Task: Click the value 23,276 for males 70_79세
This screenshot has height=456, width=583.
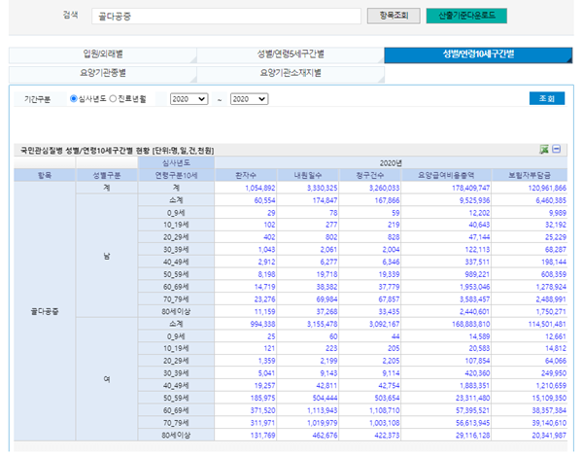Action: click(264, 299)
